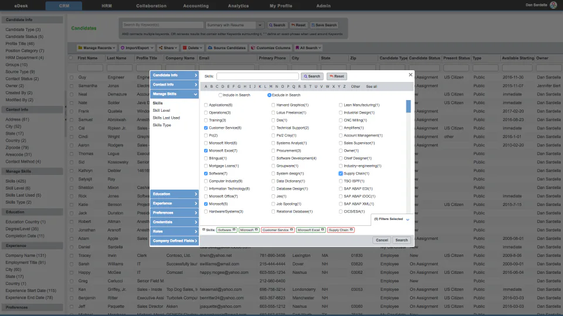Remove the Microsoft skill filter tag
563x316 pixels.
pos(256,230)
